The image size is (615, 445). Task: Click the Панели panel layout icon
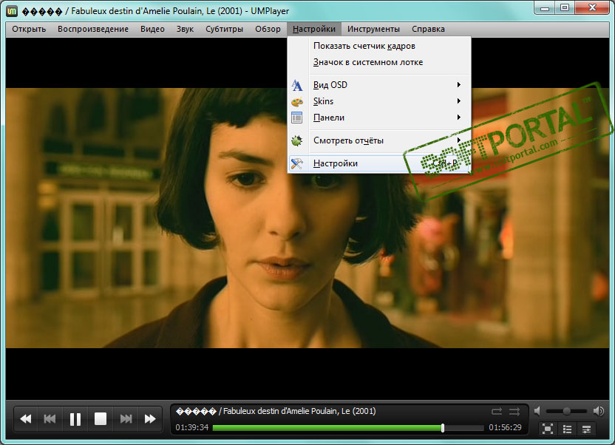click(x=297, y=118)
